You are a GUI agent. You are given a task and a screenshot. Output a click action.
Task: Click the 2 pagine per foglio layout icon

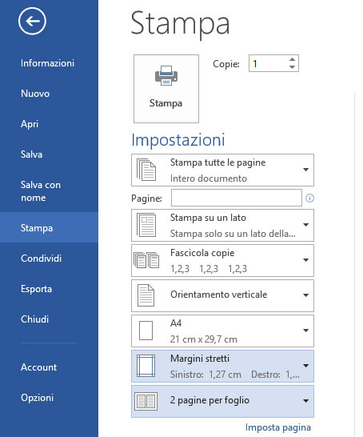[146, 401]
